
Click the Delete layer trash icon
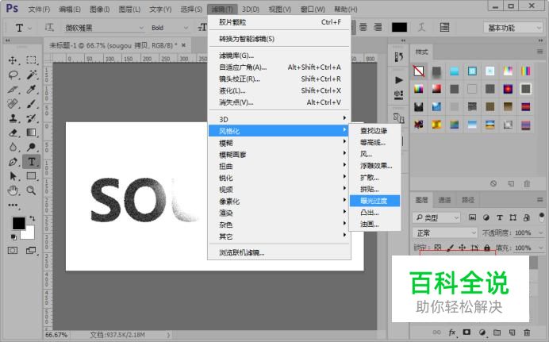pyautogui.click(x=527, y=332)
